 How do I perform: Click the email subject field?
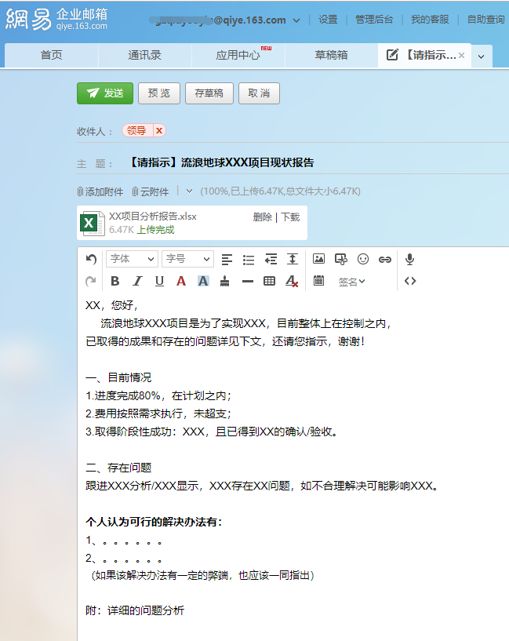click(x=314, y=162)
